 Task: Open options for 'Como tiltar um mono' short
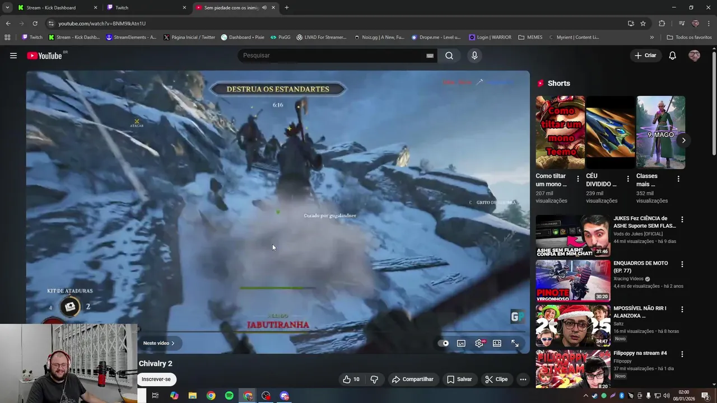578,179
